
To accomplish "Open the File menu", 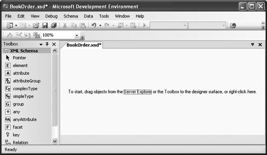I will tap(8, 16).
